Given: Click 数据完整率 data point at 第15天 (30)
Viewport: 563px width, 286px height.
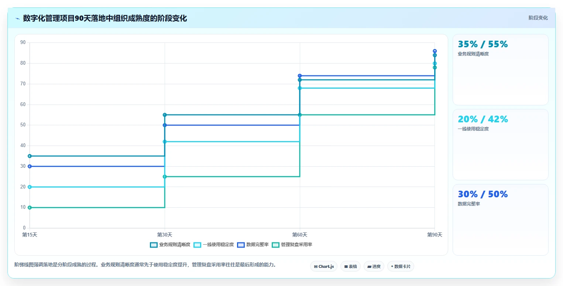Looking at the screenshot, I should [x=30, y=166].
